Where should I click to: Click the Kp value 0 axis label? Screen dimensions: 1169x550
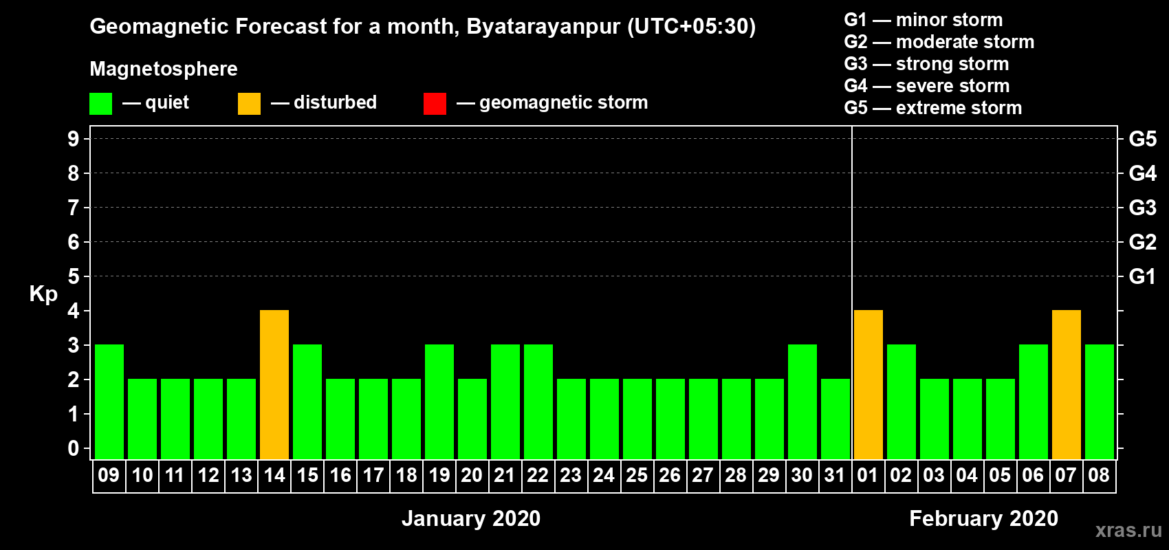(74, 448)
